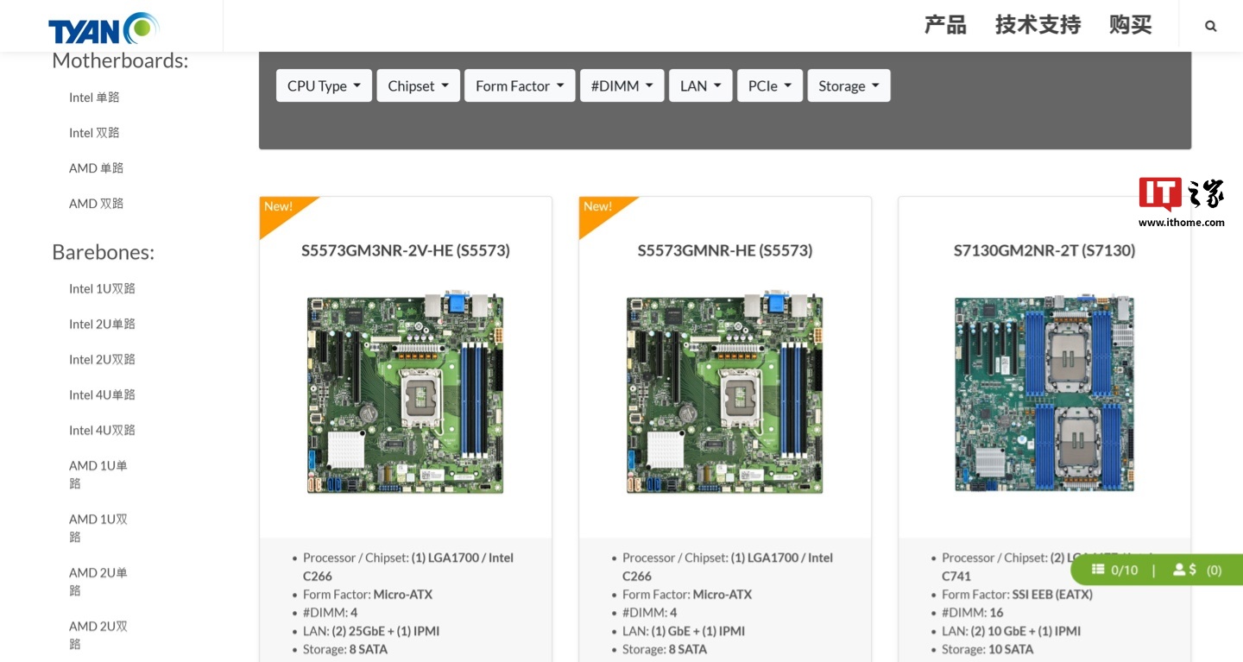Open Barebones AMD 2U单路
This screenshot has height=662, width=1243.
pos(98,582)
